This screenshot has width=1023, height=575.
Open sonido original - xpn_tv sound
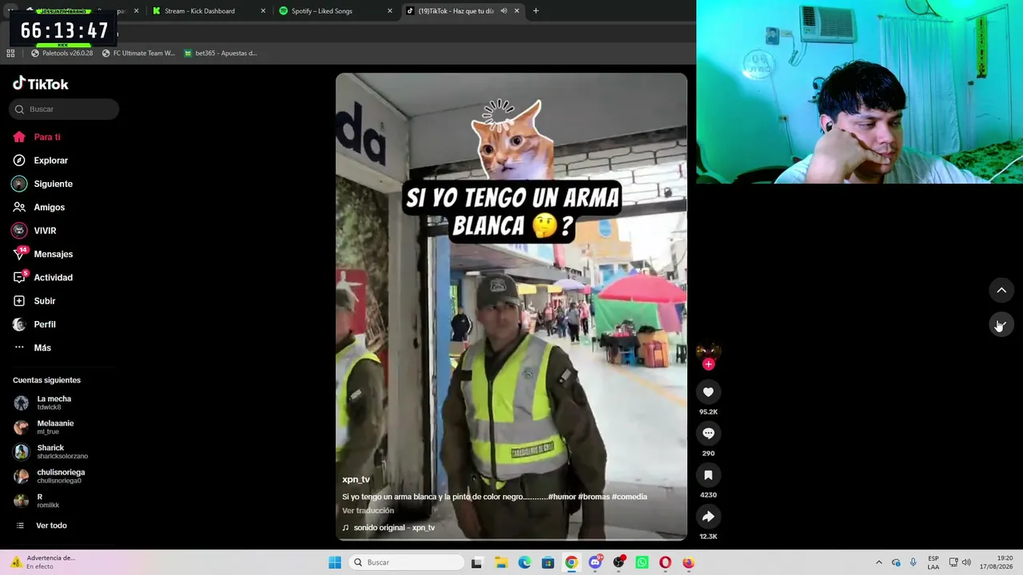pos(394,528)
